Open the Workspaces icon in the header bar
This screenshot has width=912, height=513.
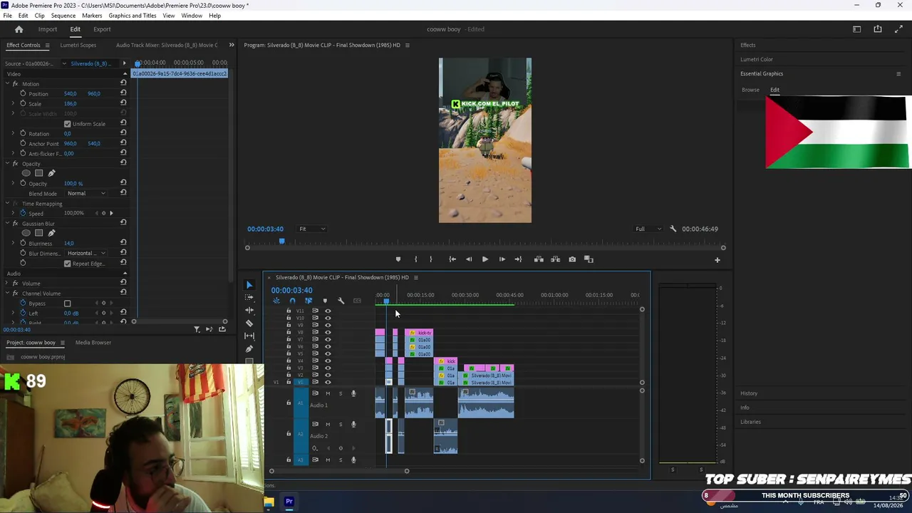[x=857, y=29]
